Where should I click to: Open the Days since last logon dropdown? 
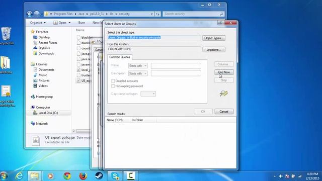(x=148, y=94)
